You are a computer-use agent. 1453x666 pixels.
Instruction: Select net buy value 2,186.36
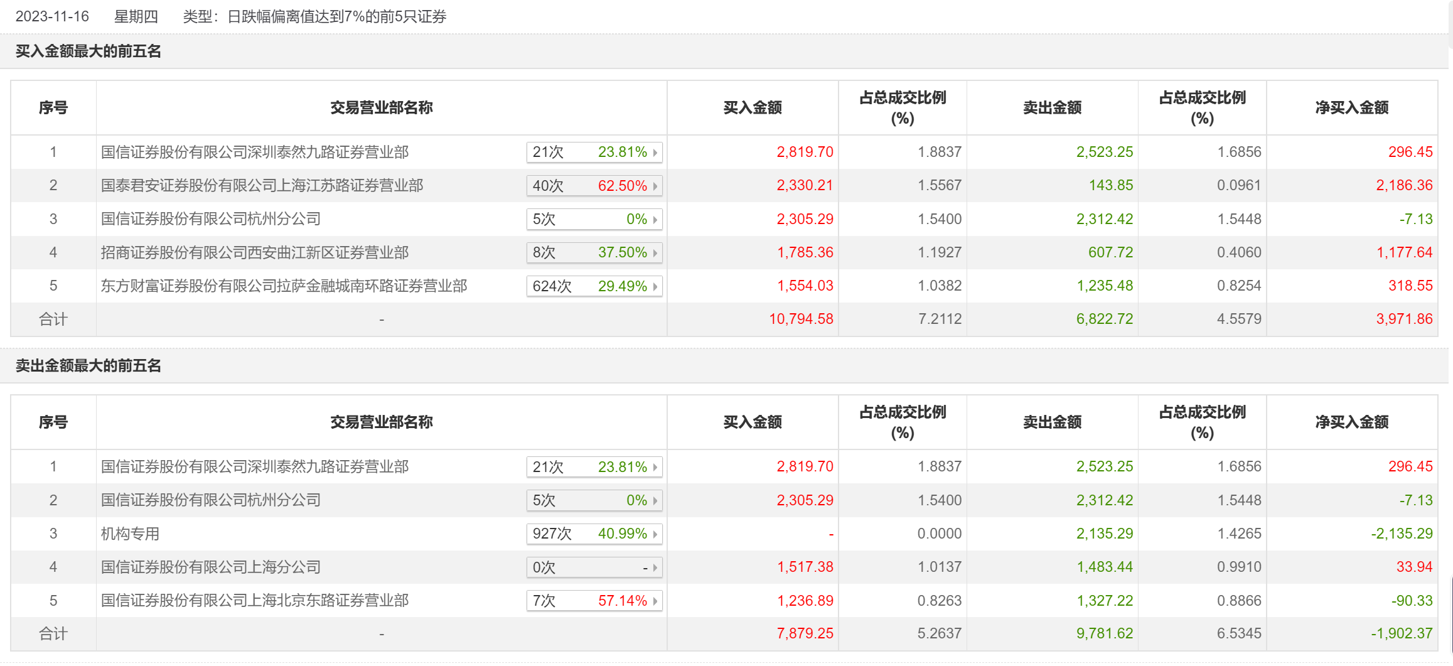coord(1404,186)
